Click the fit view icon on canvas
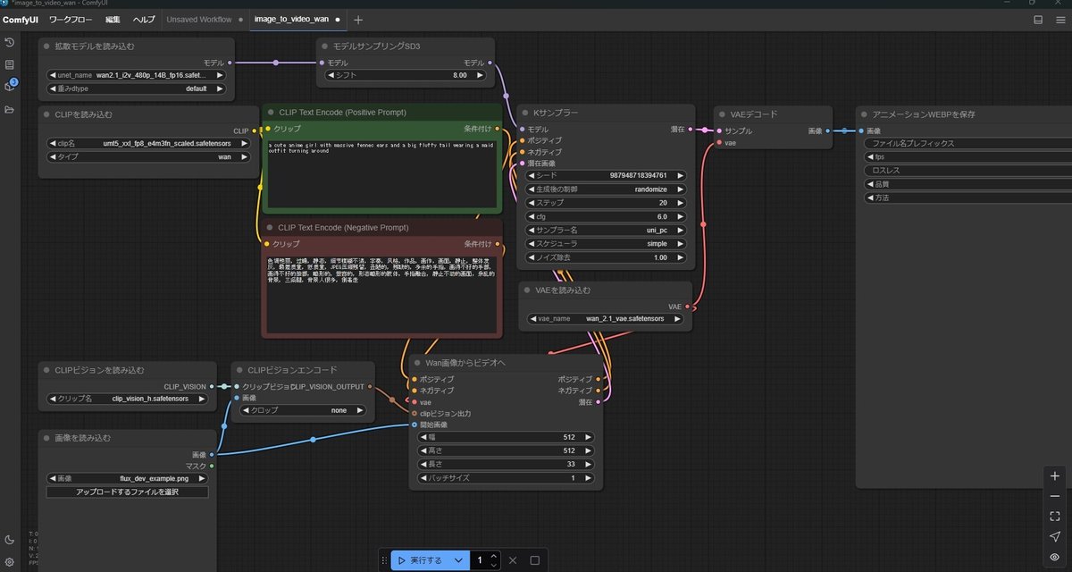Screen dimensions: 1072x572 tap(1055, 517)
